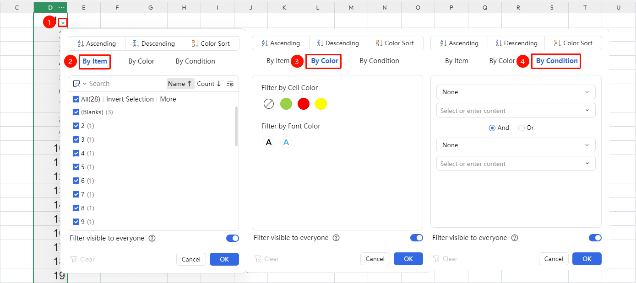Click the help icon in the By Item panel
636x283 pixels.
152,238
